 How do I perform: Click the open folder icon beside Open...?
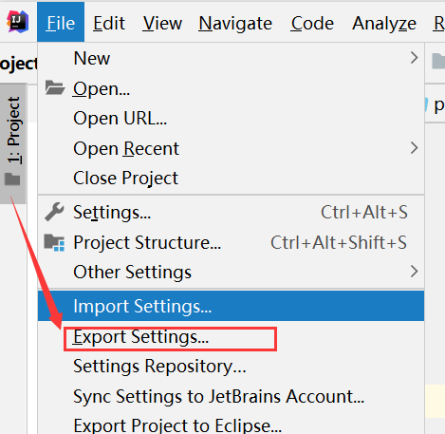(x=55, y=87)
